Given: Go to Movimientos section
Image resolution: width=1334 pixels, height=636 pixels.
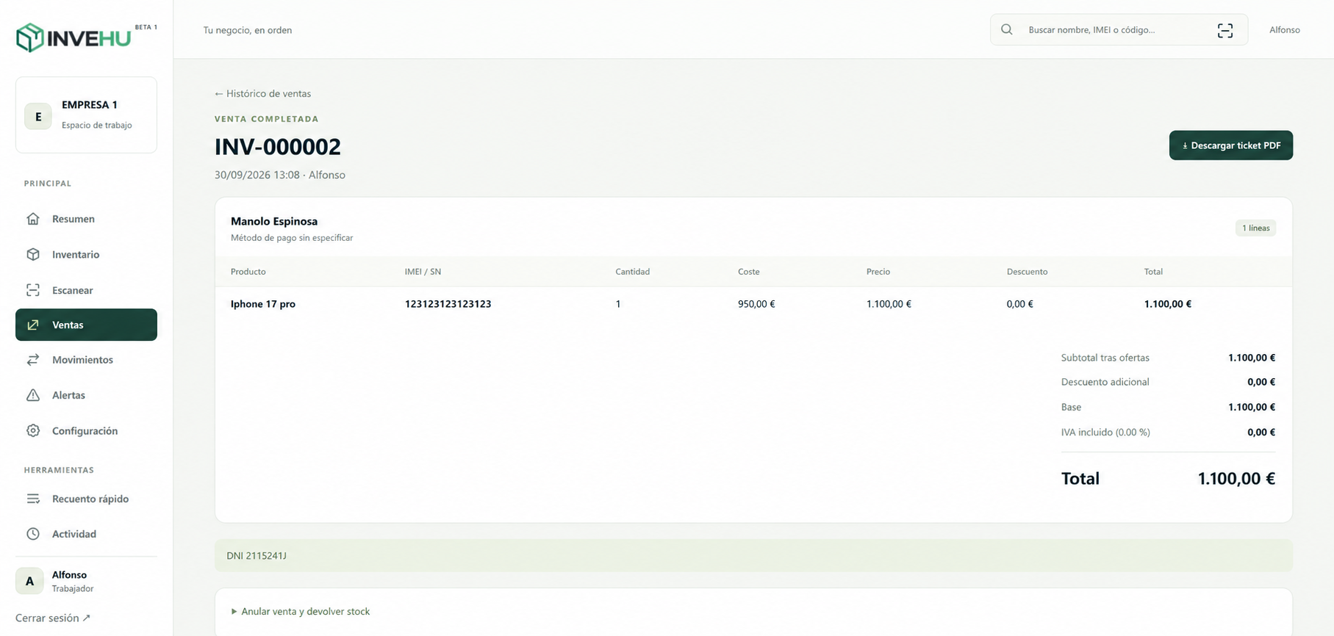Looking at the screenshot, I should point(86,360).
